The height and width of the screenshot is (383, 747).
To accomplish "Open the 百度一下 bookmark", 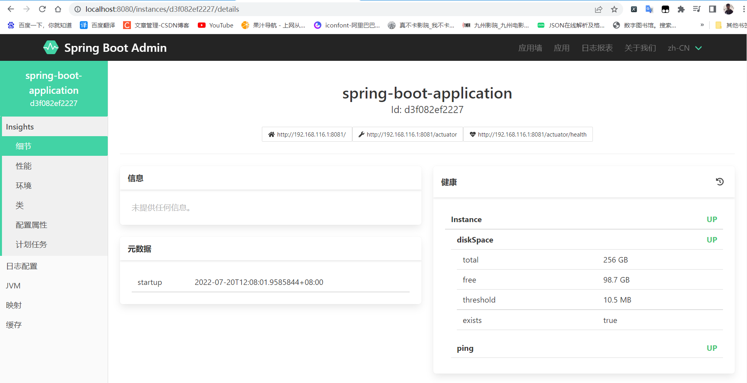I will click(40, 25).
